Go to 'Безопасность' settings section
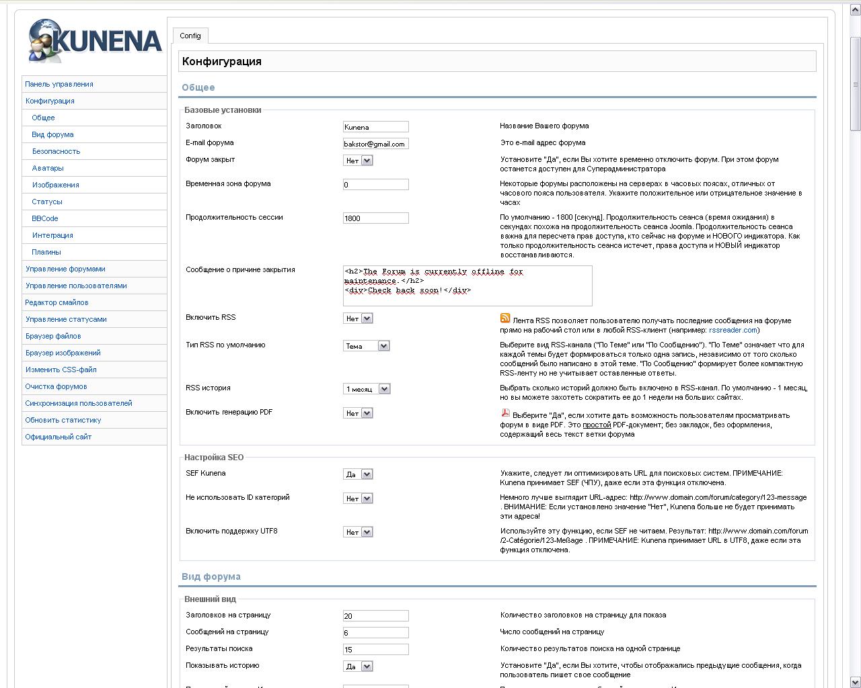Screen dimensions: 861x688 [x=56, y=151]
